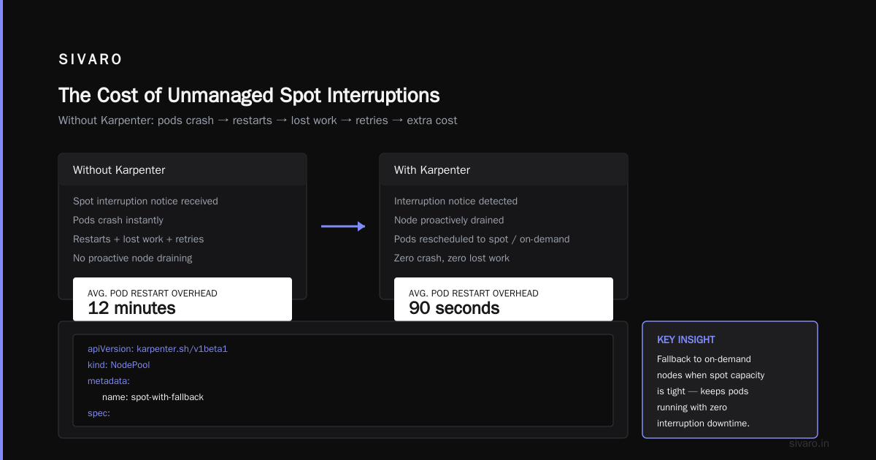The height and width of the screenshot is (460, 876).
Task: Click the '12 minutes' metric value
Action: click(x=131, y=308)
